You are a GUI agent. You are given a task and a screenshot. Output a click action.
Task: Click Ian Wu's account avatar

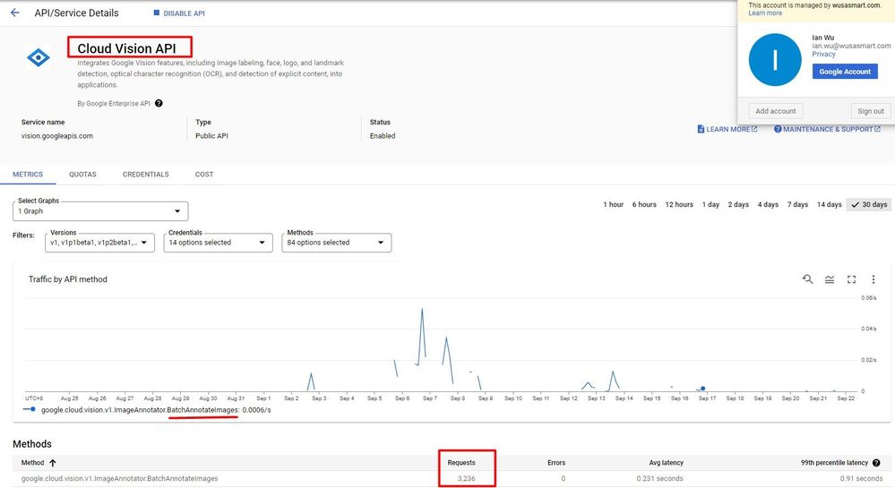click(x=775, y=60)
